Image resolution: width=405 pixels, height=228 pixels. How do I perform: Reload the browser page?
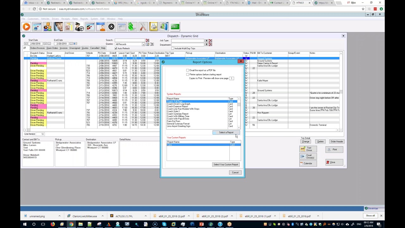pos(34,9)
